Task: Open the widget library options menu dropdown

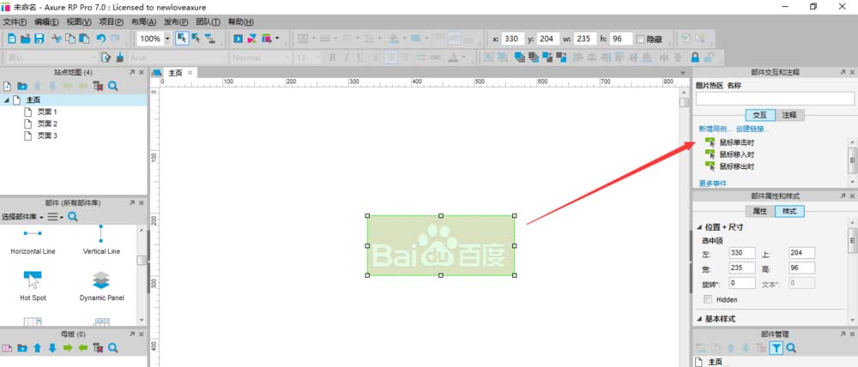Action: coord(55,217)
